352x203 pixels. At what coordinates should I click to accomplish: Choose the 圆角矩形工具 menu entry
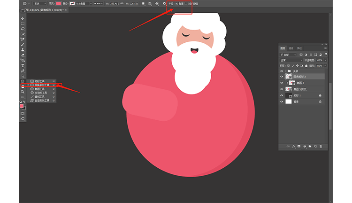41,85
